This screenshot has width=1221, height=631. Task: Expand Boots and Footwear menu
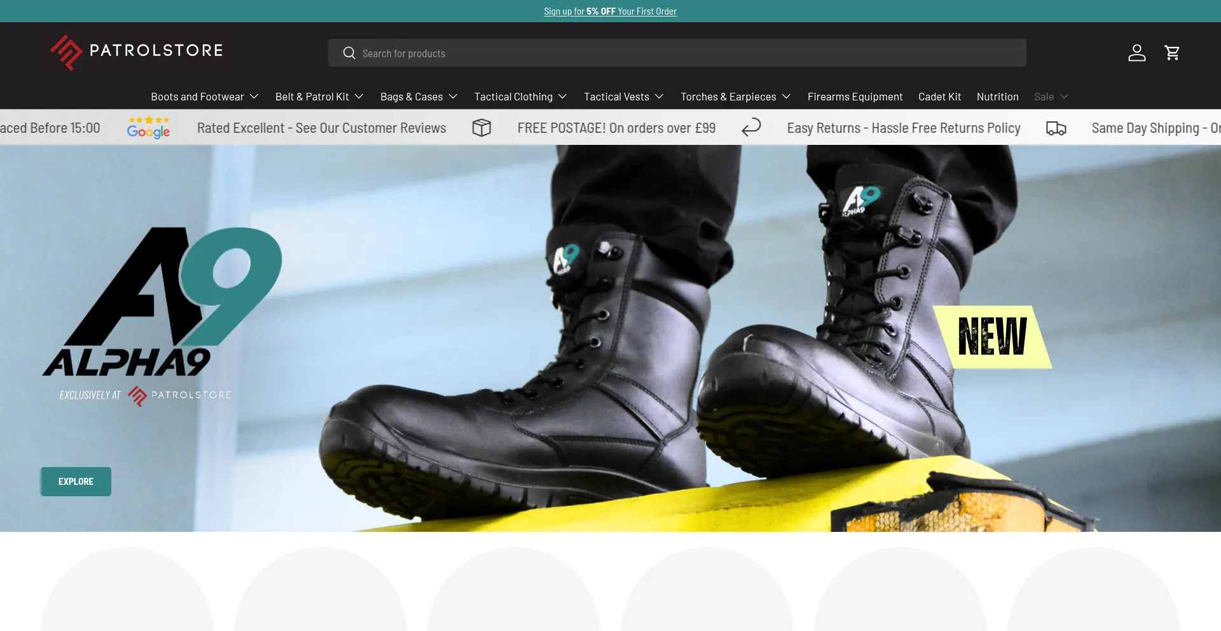[204, 97]
